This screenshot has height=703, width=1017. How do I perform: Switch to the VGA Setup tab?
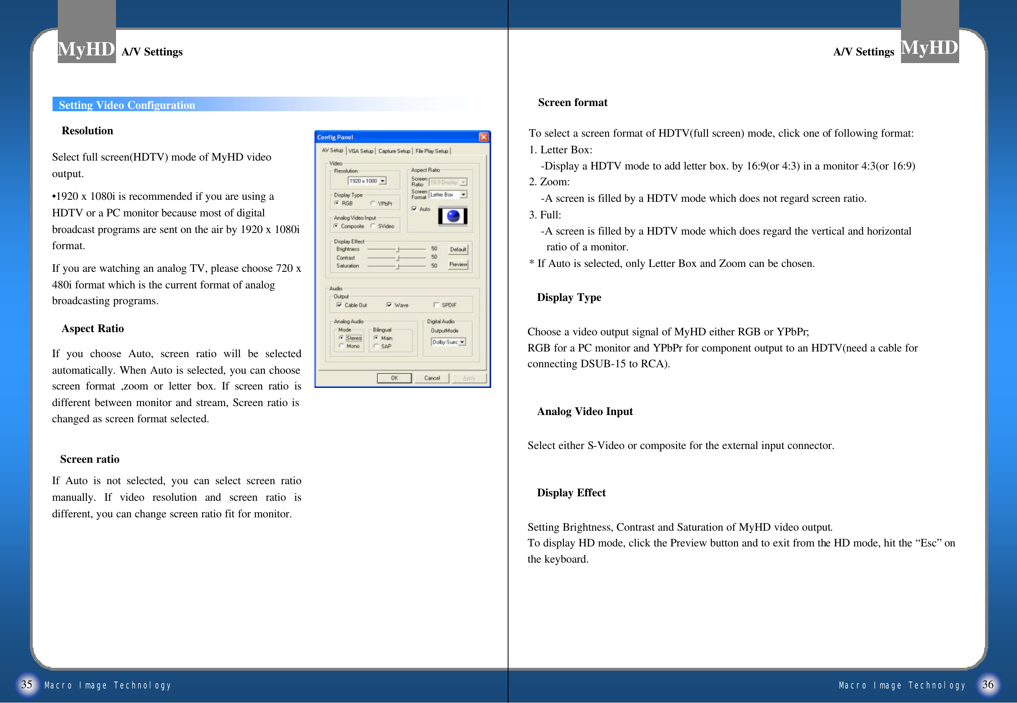tap(361, 151)
